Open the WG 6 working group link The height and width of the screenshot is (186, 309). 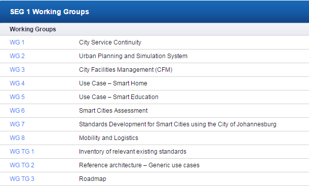pos(17,111)
